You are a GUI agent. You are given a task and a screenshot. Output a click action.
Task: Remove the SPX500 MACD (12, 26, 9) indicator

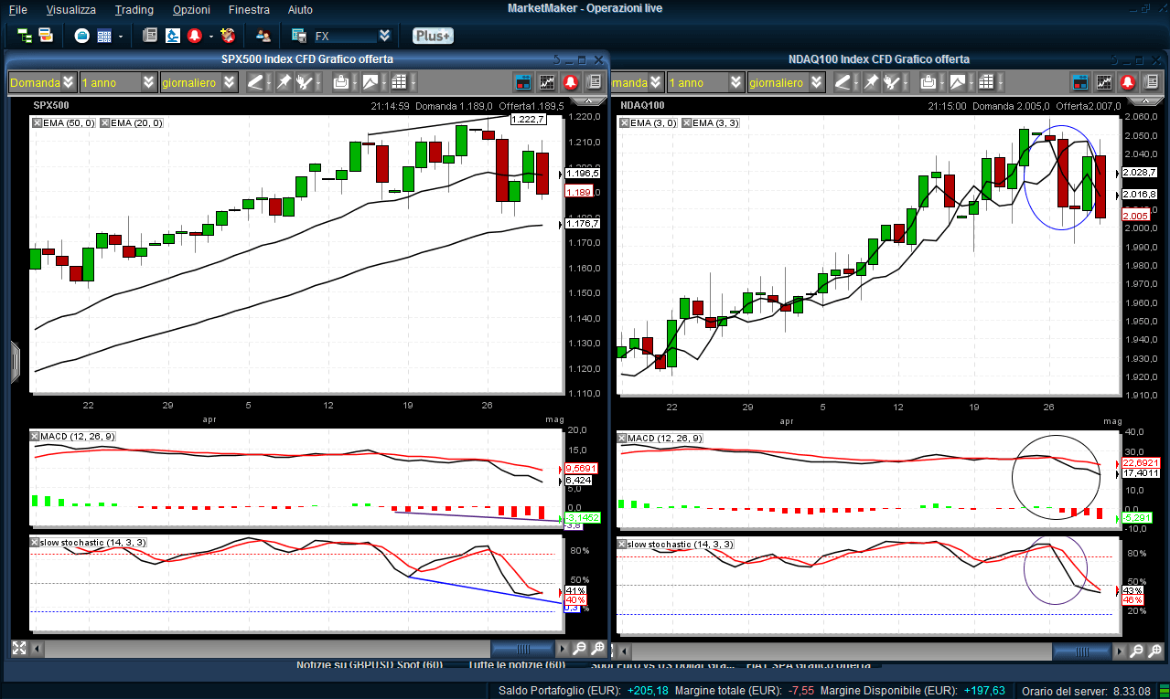[36, 439]
